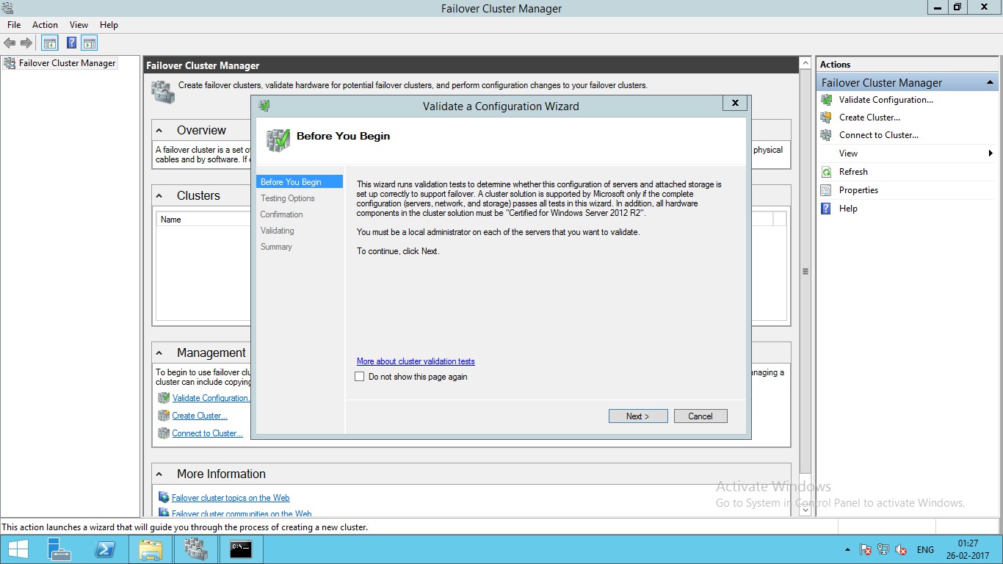Minimize the Failover Cluster Manager window

click(938, 7)
